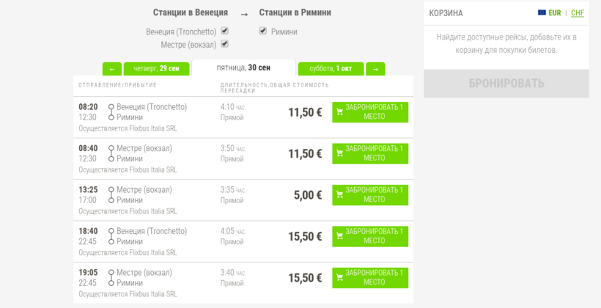Click cart icon on 13:25 trip button
Screen dimensions: 601x308
(x=340, y=195)
